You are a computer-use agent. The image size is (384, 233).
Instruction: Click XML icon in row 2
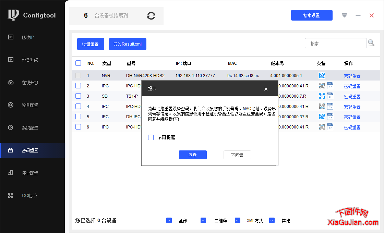(x=330, y=86)
